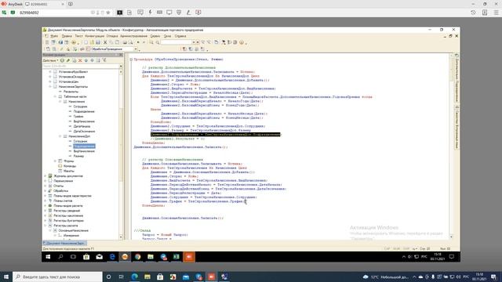Open new AnyDesk tab button
Image resolution: width=502 pixels, height=282 pixels.
click(x=71, y=4)
